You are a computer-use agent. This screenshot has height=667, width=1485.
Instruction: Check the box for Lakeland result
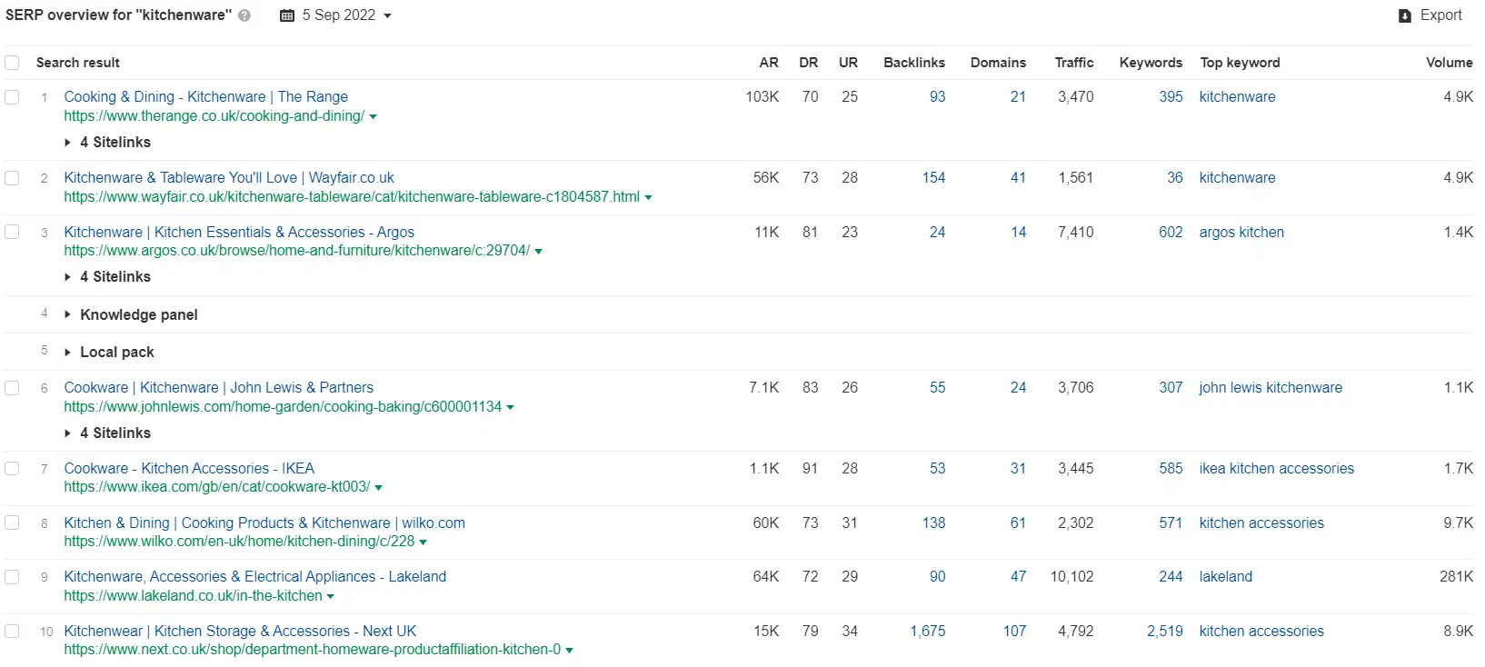12,577
